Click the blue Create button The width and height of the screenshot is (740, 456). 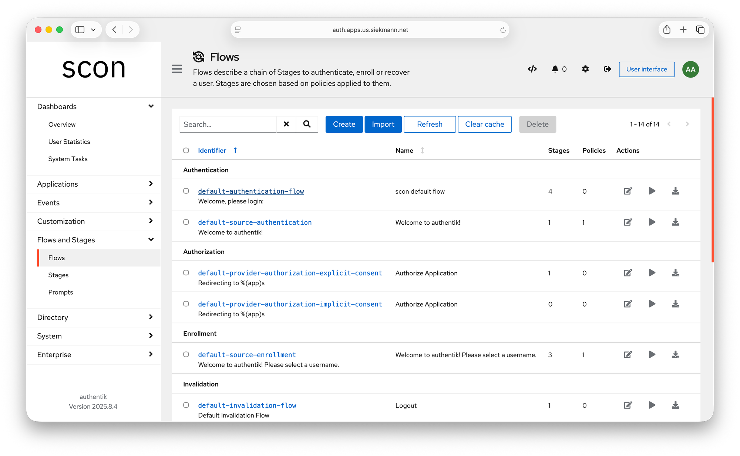point(344,124)
